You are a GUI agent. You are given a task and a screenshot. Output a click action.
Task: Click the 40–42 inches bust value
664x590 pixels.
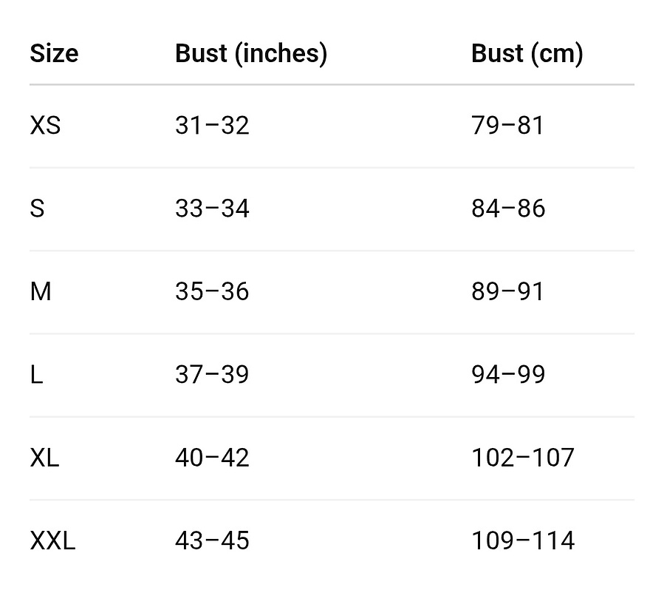[212, 458]
